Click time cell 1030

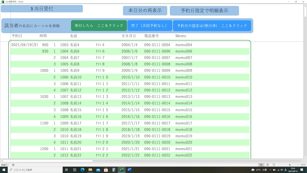click(x=44, y=97)
